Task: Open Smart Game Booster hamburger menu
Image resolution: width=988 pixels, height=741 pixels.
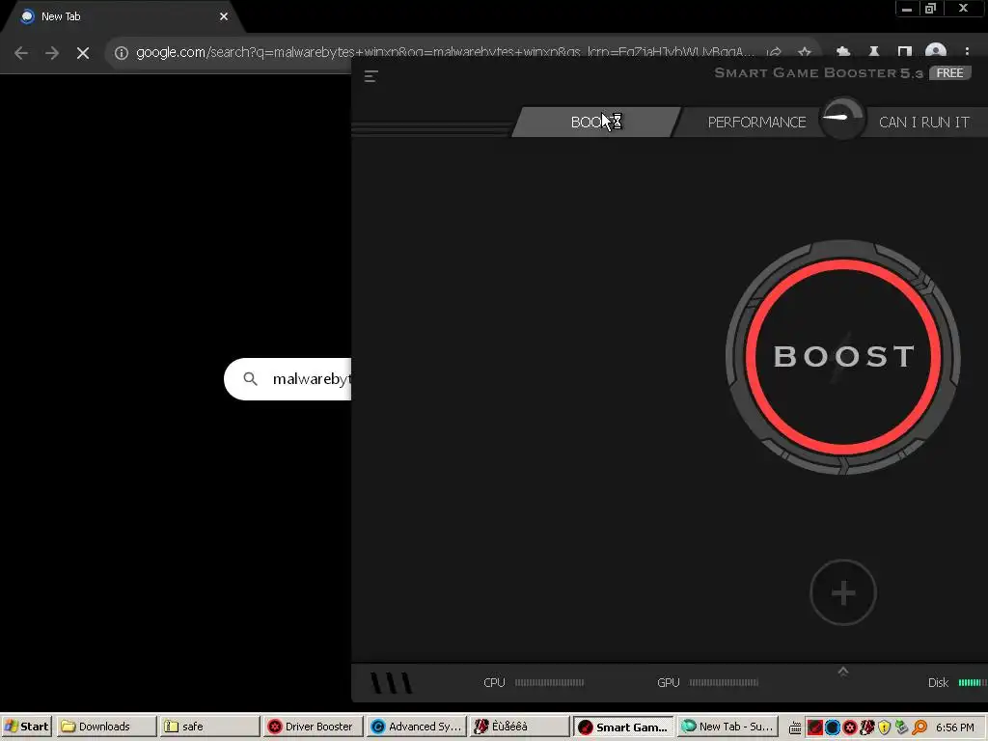Action: 371,77
